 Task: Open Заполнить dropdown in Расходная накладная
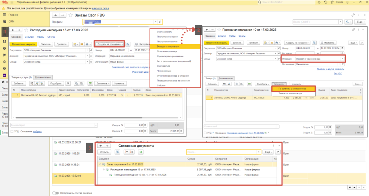click(103, 83)
